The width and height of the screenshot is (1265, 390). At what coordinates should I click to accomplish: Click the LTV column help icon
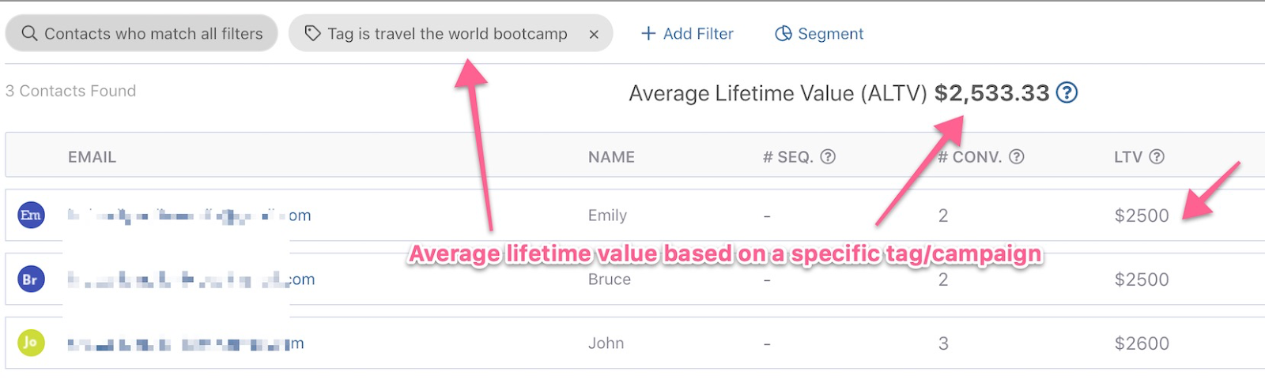click(x=1157, y=156)
